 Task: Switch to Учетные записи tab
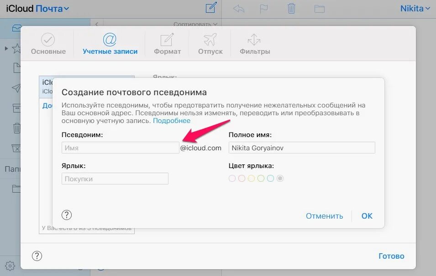(110, 44)
